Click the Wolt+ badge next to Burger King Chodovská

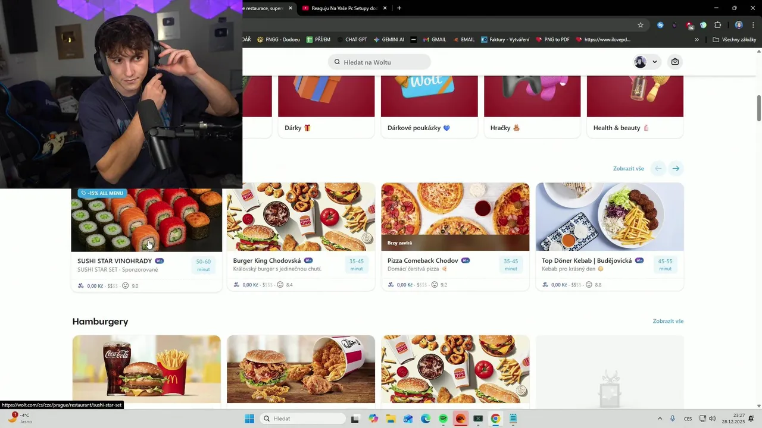[x=308, y=260]
